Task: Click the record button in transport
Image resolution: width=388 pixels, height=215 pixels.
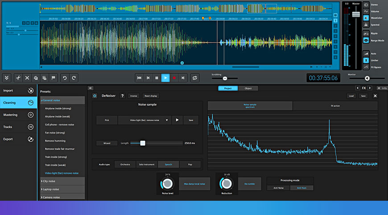Action: [174, 78]
